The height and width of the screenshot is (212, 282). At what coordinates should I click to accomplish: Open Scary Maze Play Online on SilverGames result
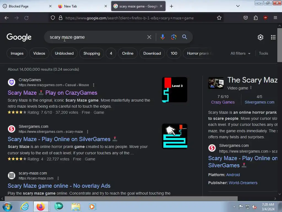[63, 139]
